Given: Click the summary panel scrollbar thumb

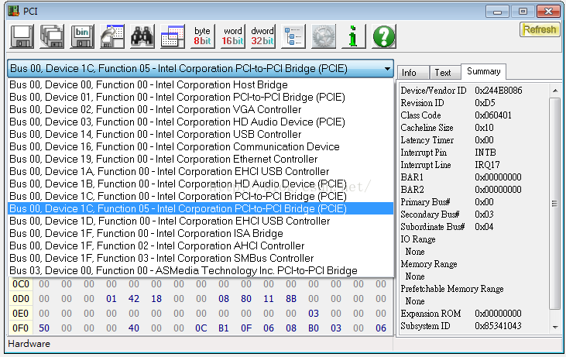Looking at the screenshot, I should click(x=555, y=204).
